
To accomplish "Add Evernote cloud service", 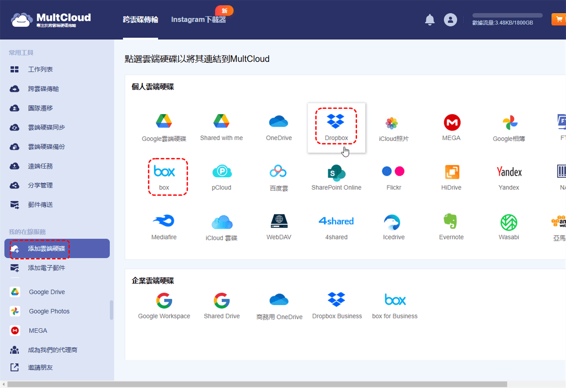I will pyautogui.click(x=451, y=227).
